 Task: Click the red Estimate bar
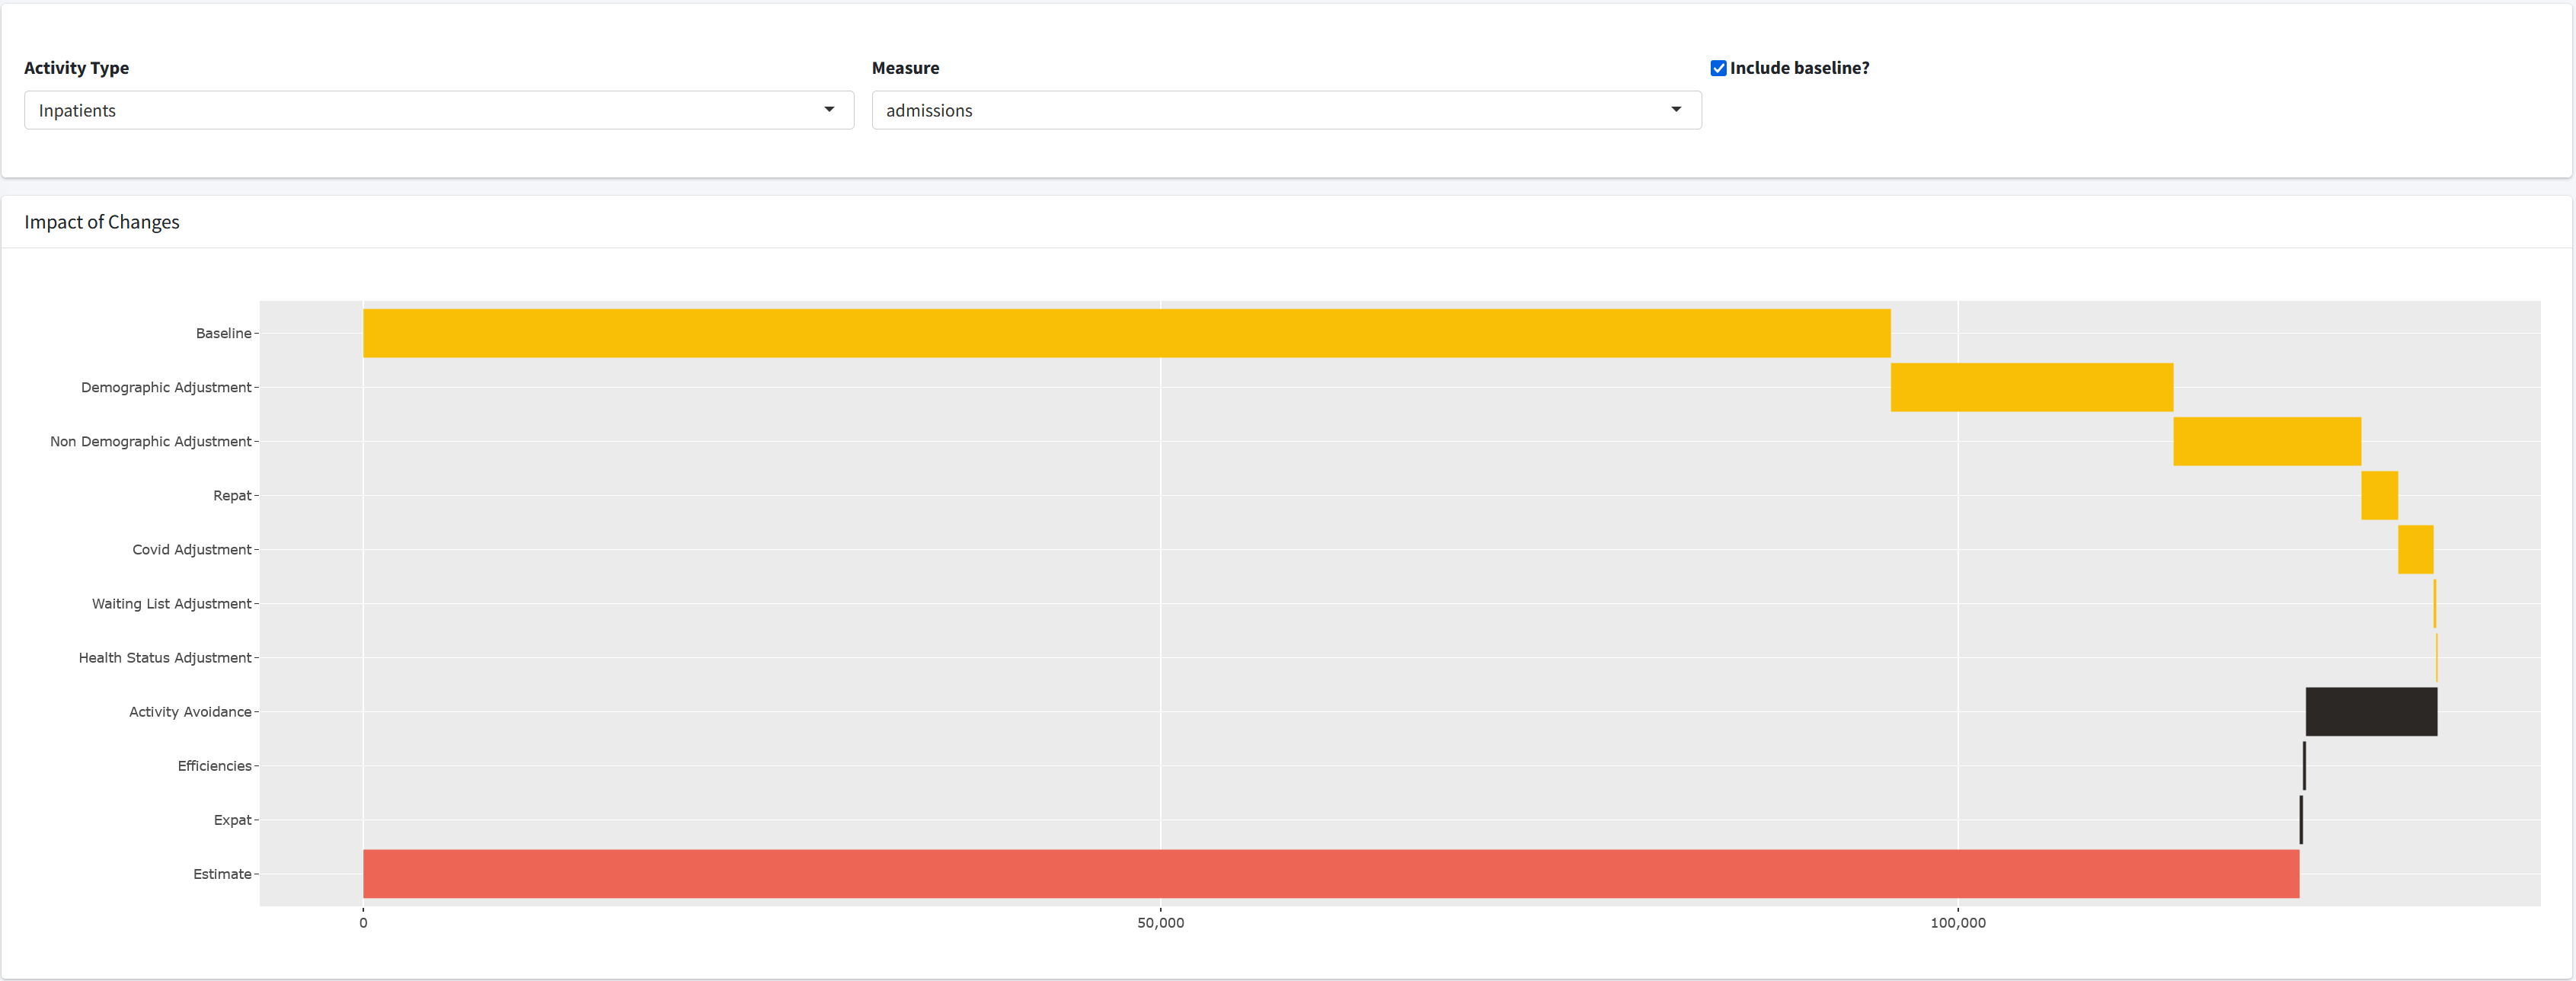[x=1330, y=873]
